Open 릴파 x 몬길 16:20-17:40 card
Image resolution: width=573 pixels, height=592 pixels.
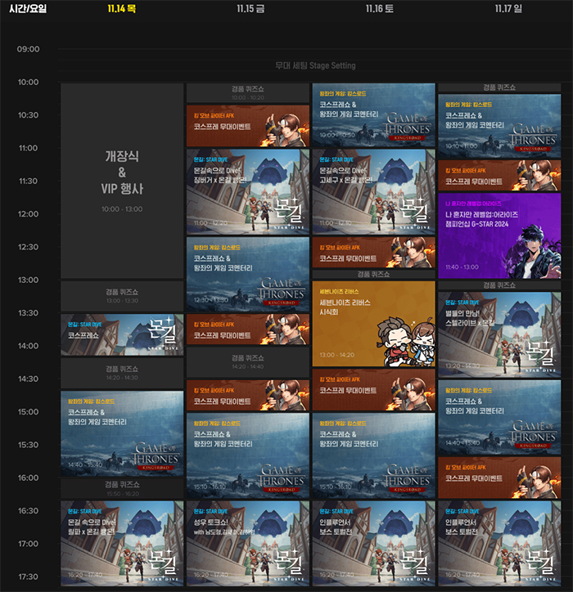(122, 543)
